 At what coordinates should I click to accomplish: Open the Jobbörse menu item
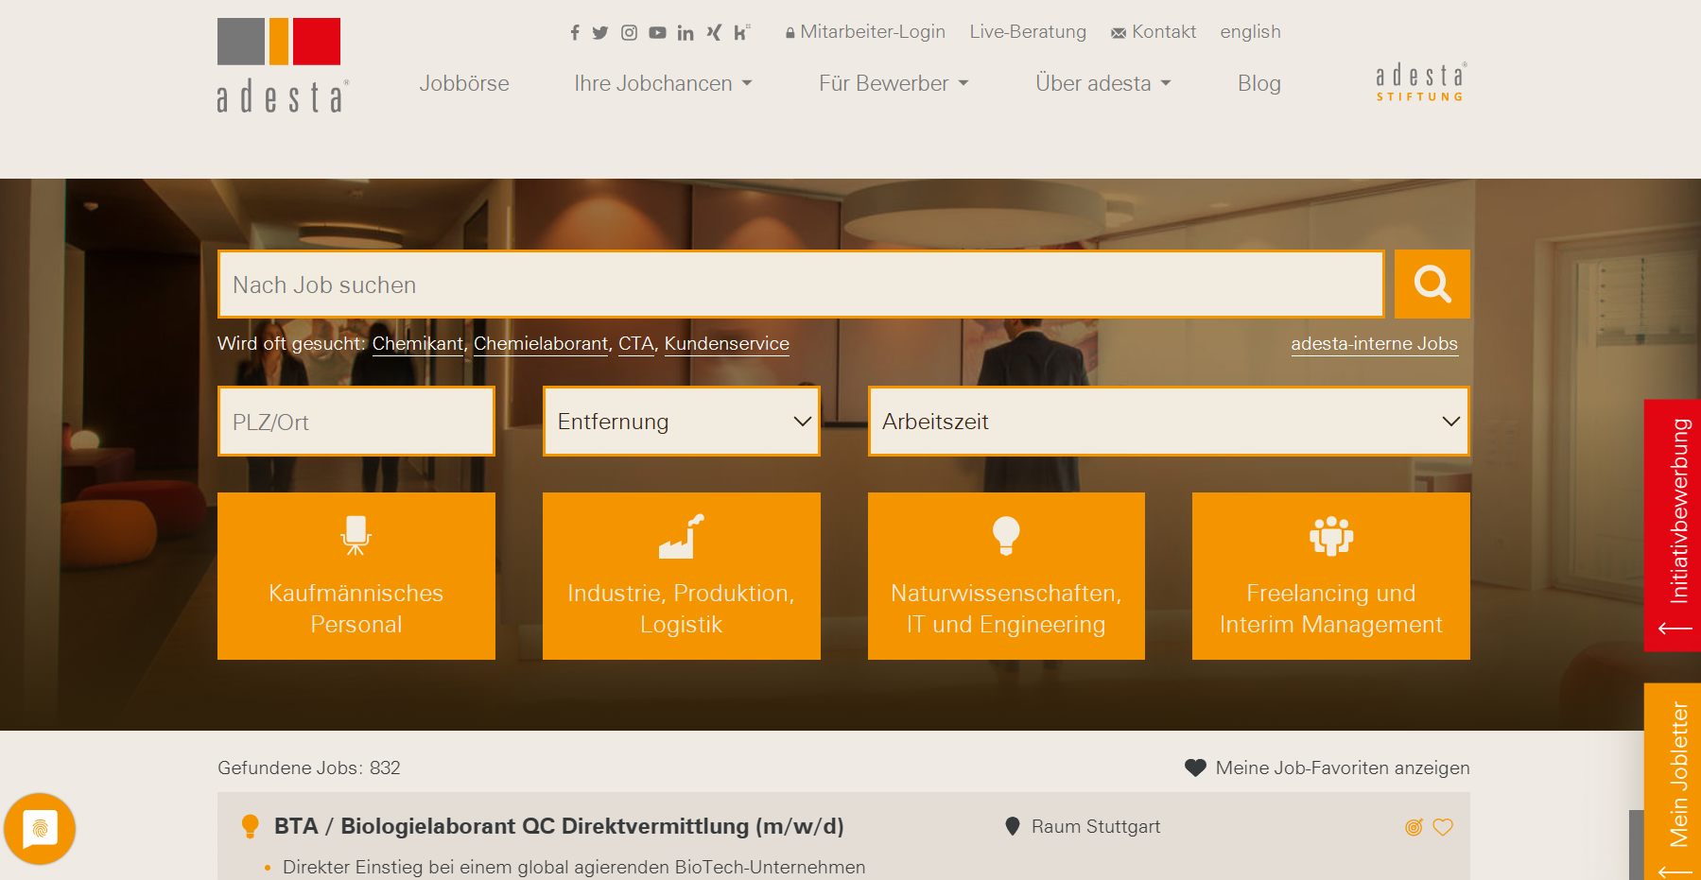click(x=464, y=83)
